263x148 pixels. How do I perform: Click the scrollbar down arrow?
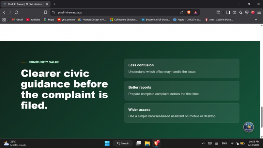pyautogui.click(x=261, y=137)
